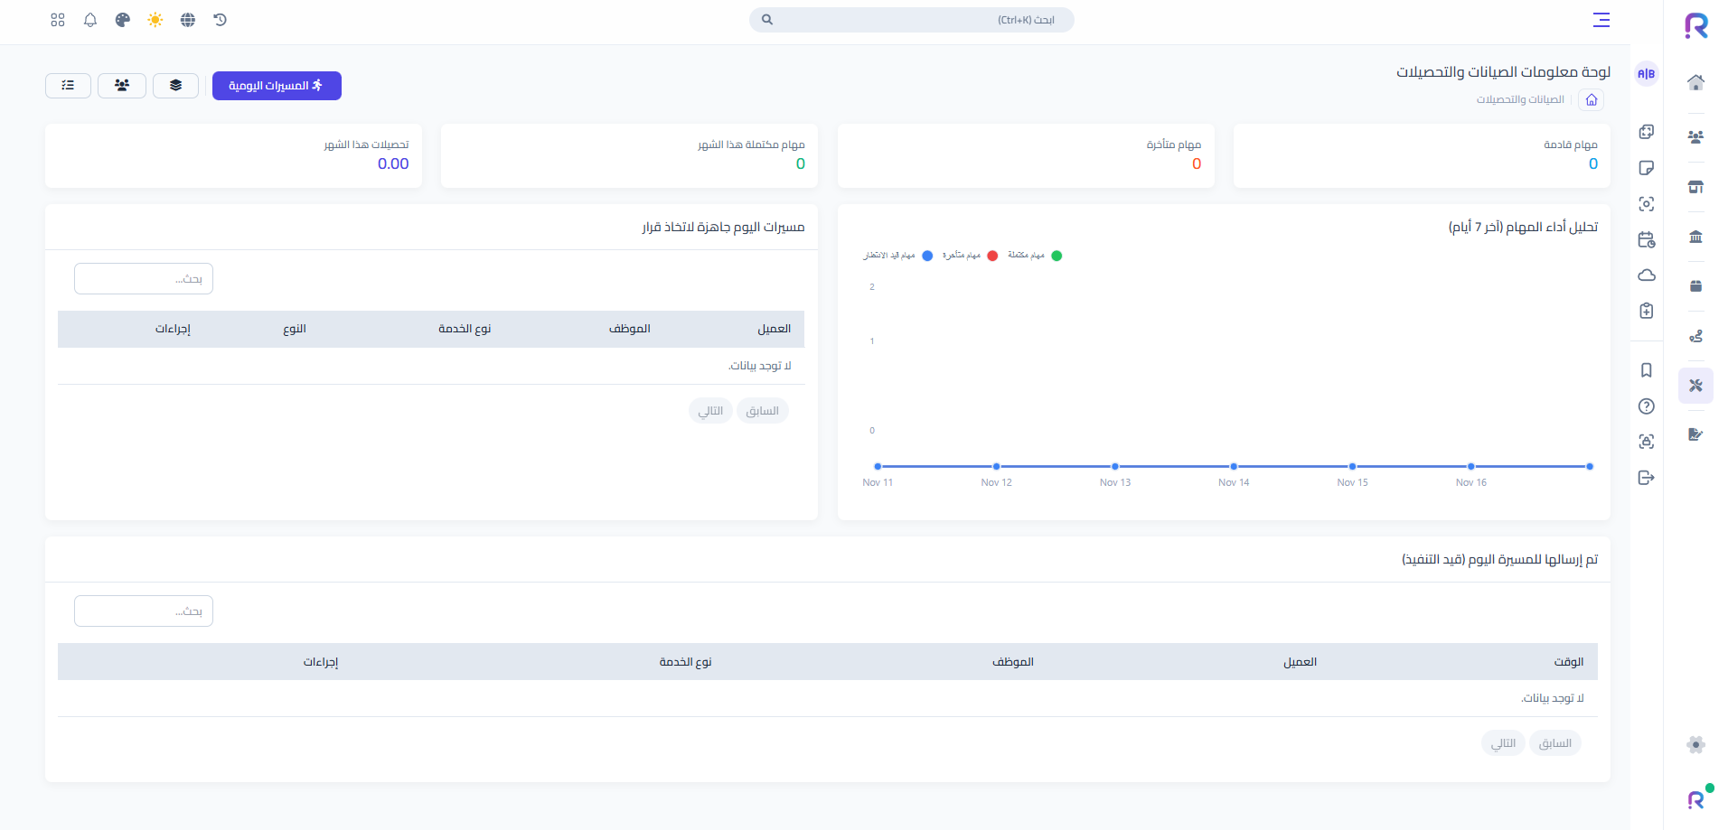The width and height of the screenshot is (1728, 830).
Task: Click the المسيرات اليومية purple button
Action: (x=277, y=85)
